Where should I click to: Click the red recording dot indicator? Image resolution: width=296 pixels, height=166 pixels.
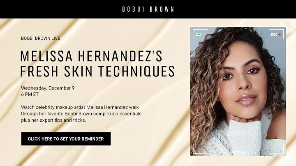click(280, 35)
